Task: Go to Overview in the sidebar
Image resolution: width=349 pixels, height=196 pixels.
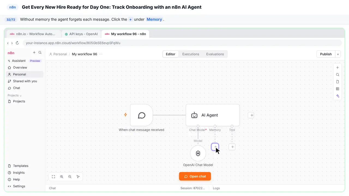Action: coord(25,68)
